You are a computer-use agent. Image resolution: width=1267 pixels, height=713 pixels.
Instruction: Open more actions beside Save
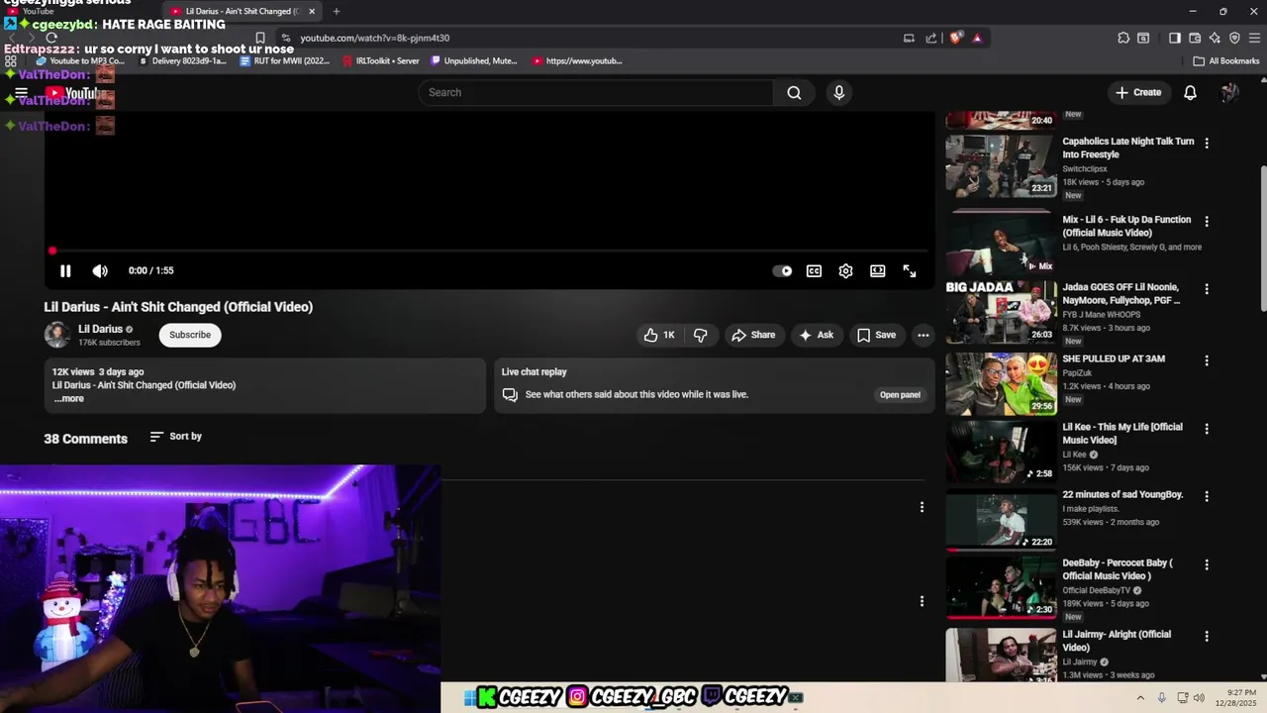pos(923,335)
